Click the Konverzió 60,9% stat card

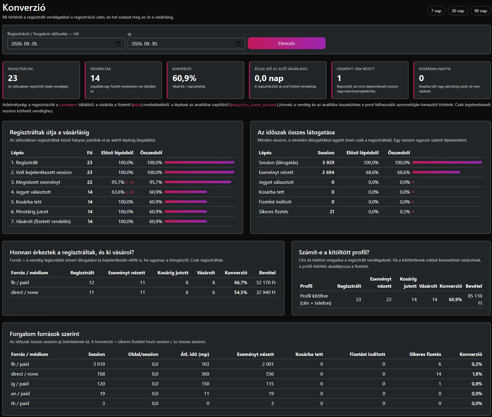205,80
